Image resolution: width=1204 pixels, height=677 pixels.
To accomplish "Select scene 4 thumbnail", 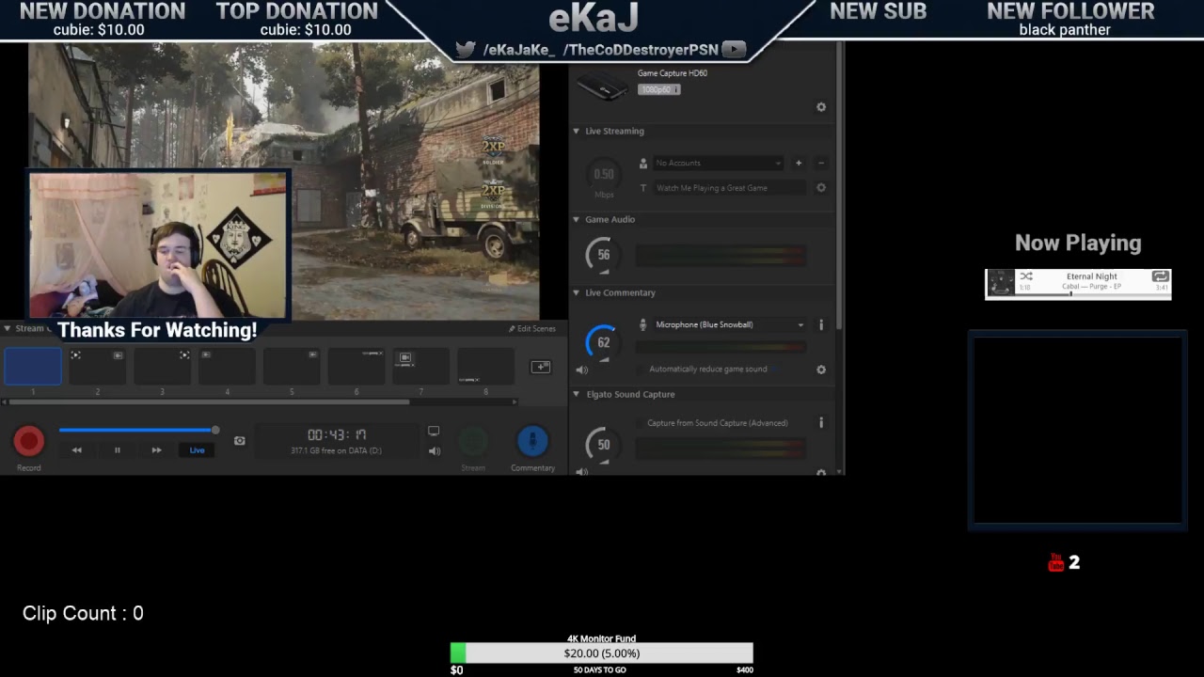I will 227,367.
